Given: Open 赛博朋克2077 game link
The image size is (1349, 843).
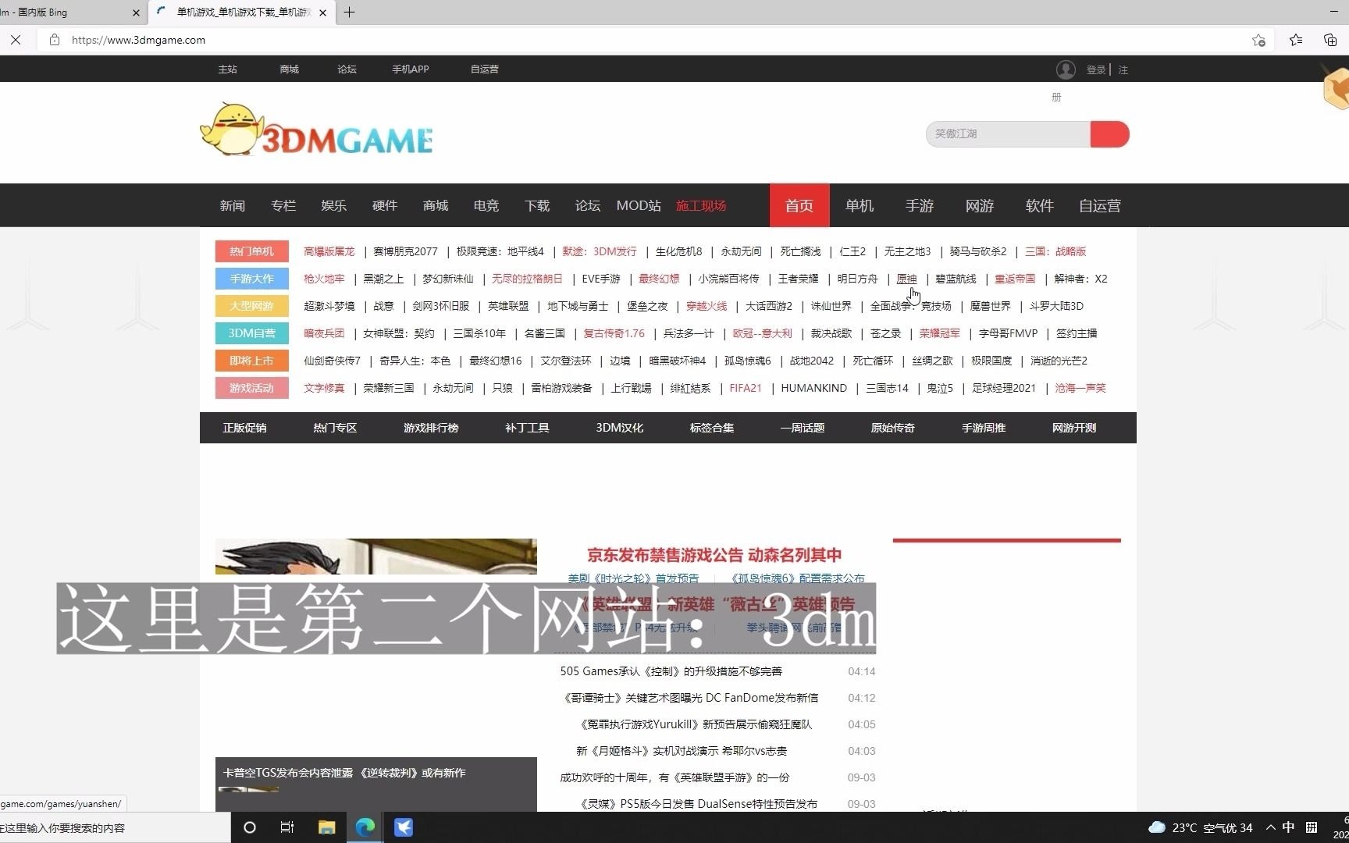Looking at the screenshot, I should pos(405,251).
